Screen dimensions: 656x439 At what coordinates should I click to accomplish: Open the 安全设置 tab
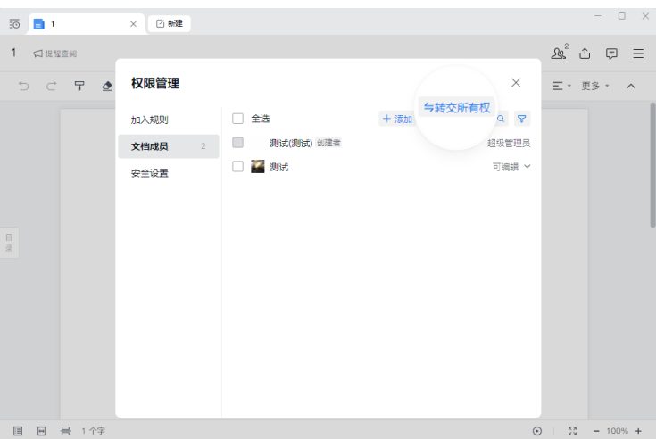pyautogui.click(x=149, y=173)
